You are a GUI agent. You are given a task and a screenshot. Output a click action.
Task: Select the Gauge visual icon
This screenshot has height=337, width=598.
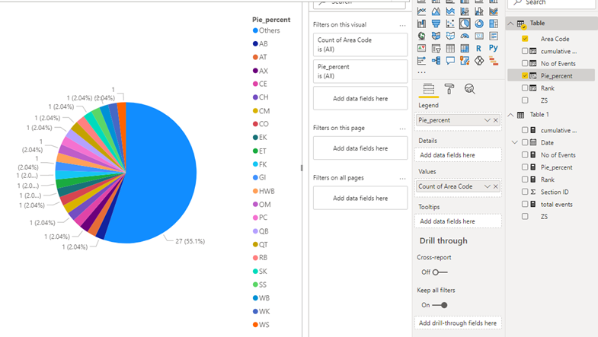tap(465, 37)
